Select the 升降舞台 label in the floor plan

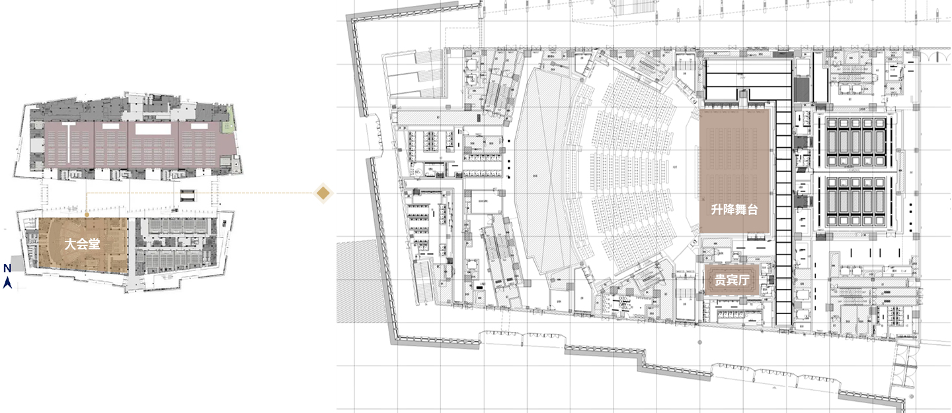pos(734,209)
